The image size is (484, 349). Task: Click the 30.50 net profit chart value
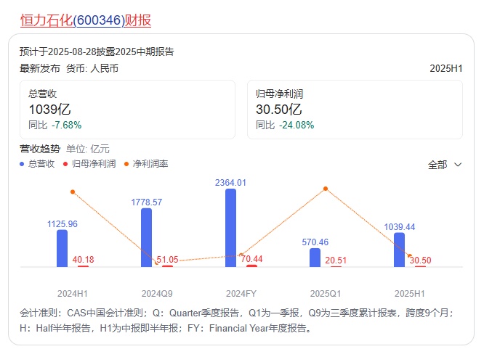point(420,260)
